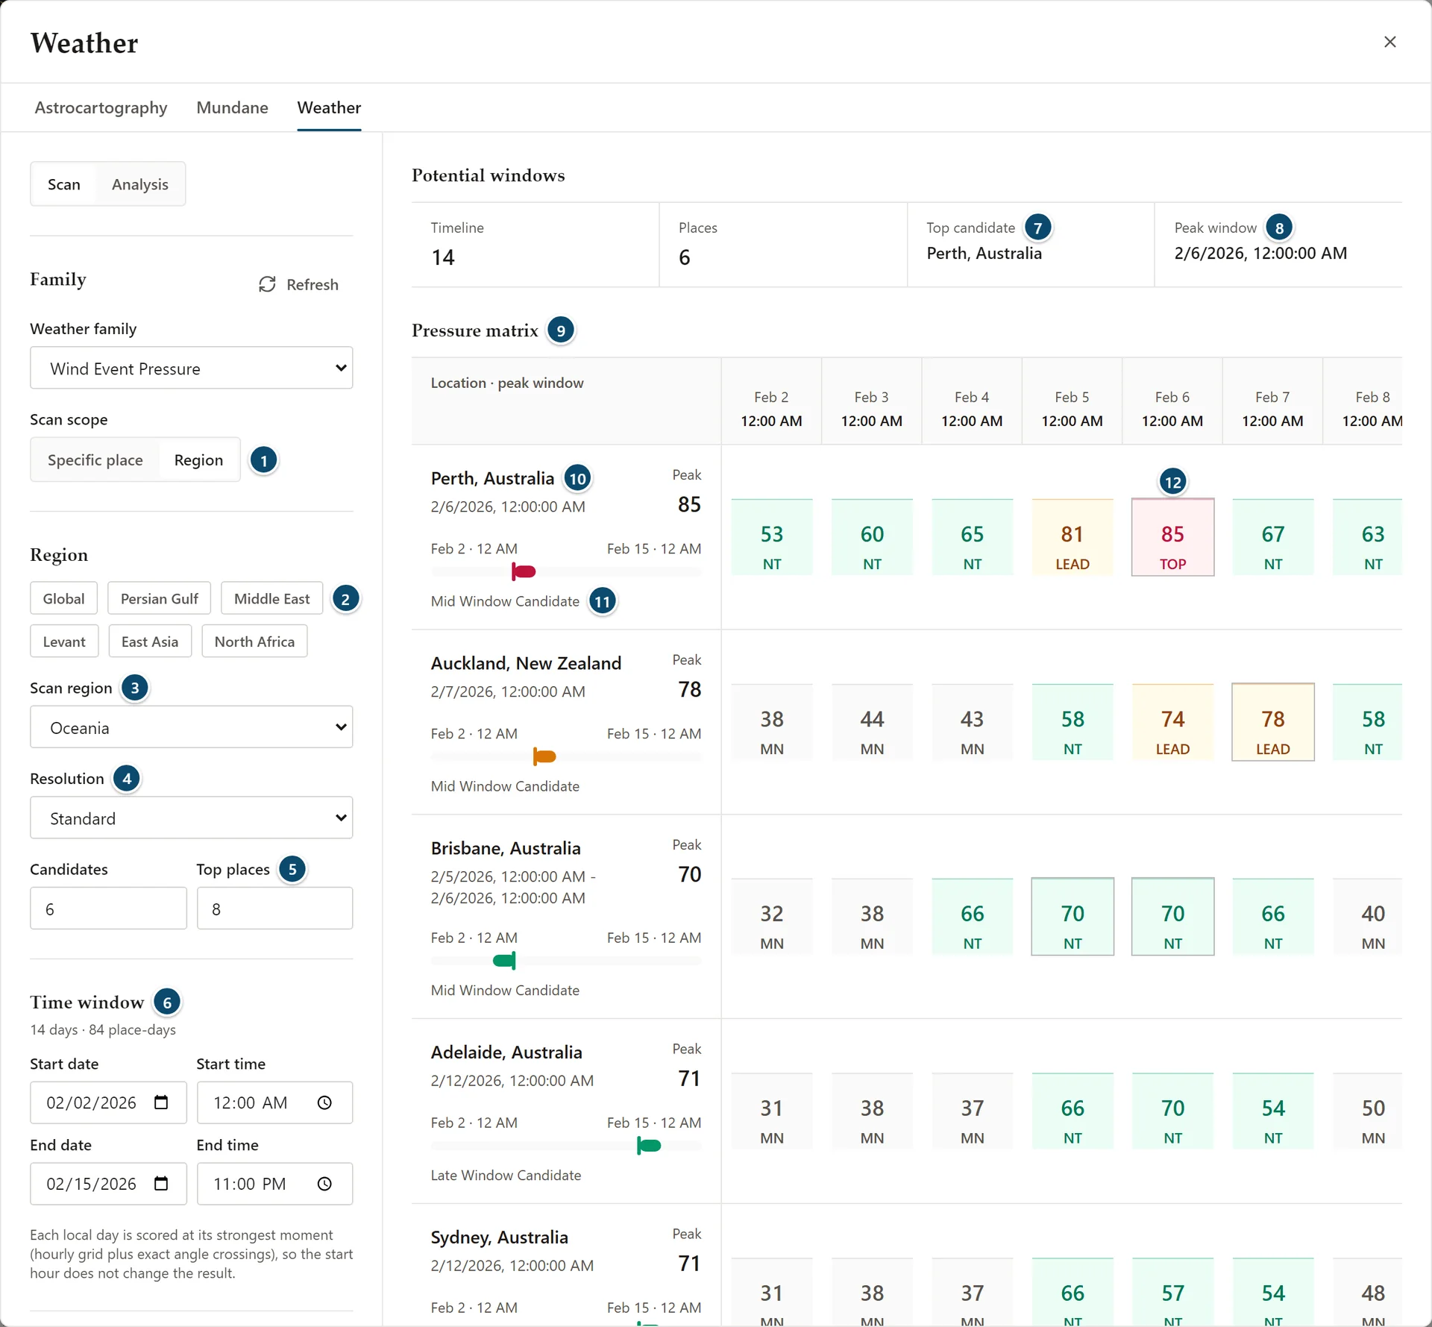Open the Astrocartography tab
Screen dimensions: 1432x1327
point(101,107)
